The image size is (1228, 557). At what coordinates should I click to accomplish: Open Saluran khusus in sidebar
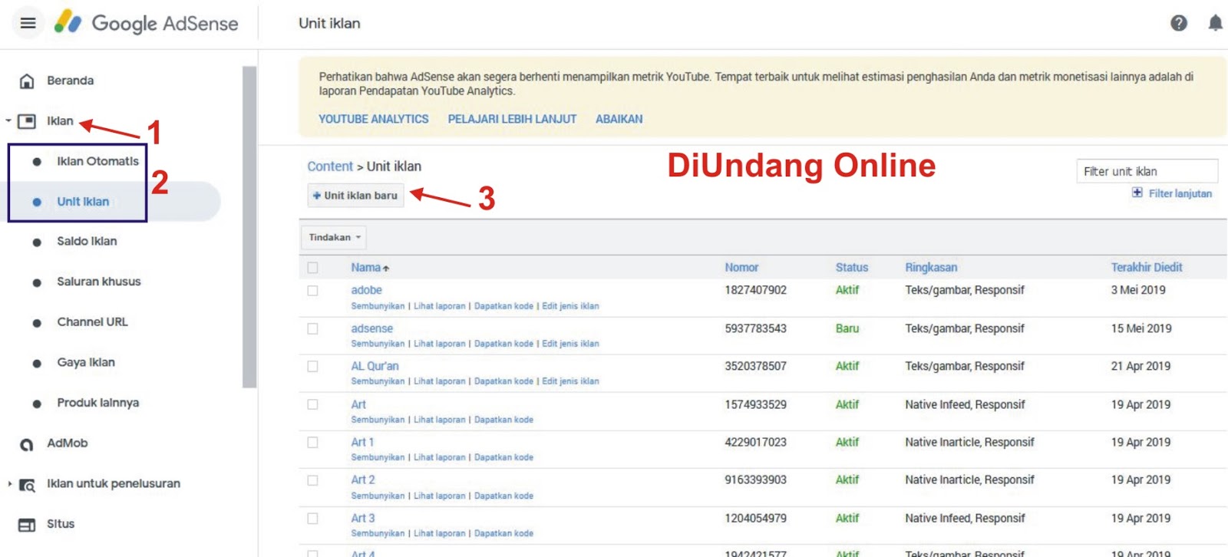point(99,282)
